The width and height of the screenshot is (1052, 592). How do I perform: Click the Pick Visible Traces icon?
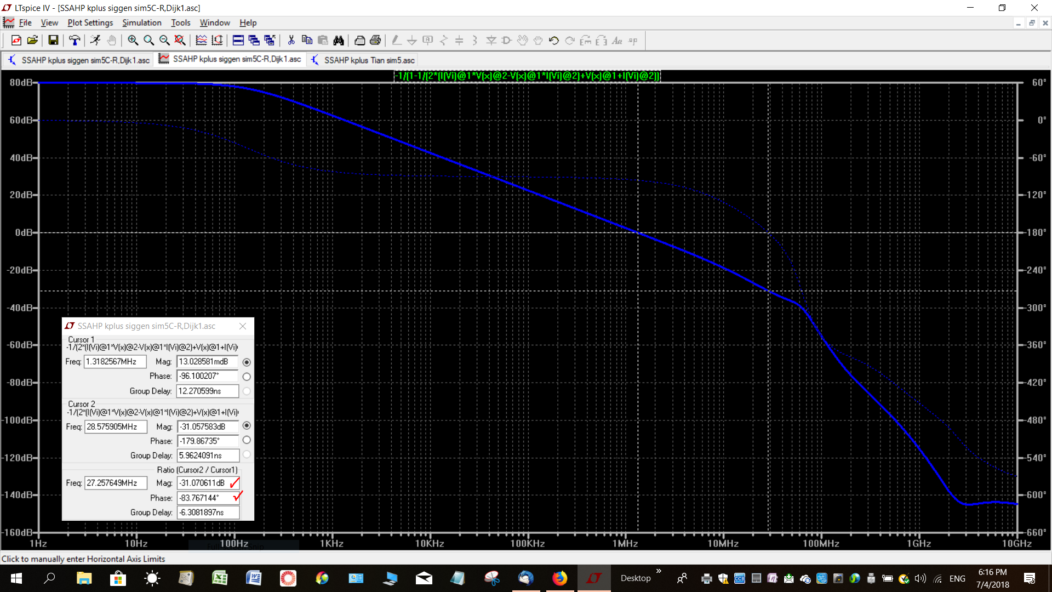point(201,40)
